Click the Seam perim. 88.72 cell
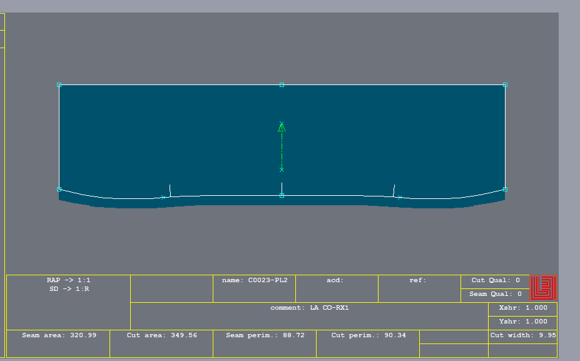The image size is (580, 361). click(x=265, y=343)
